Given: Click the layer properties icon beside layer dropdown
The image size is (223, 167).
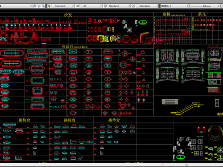Looking at the screenshot, I should click(x=34, y=6).
